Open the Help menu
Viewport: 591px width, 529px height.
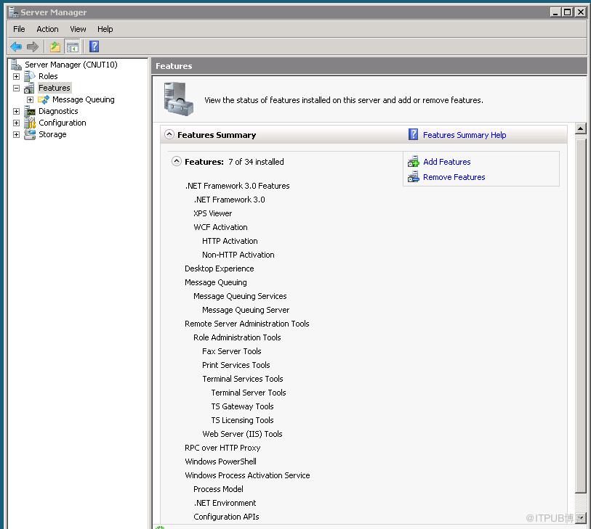(x=105, y=29)
